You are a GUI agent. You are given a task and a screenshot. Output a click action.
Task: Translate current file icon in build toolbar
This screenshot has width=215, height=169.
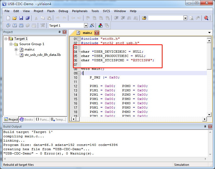[x=8, y=25]
